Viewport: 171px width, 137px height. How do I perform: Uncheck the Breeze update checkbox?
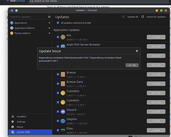pos(58,74)
